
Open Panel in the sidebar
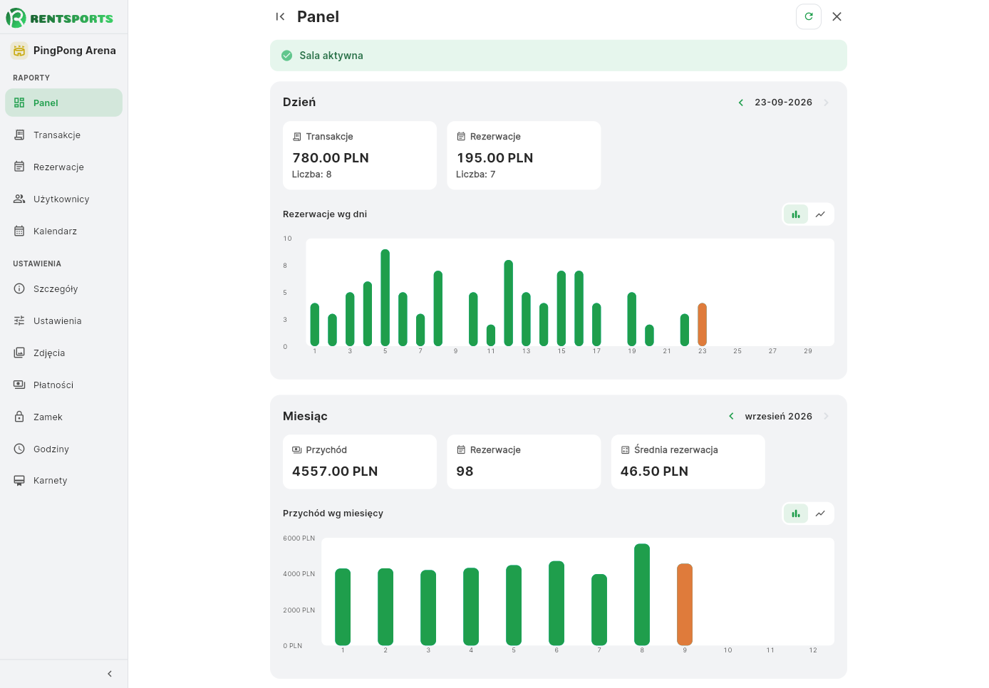(x=63, y=103)
